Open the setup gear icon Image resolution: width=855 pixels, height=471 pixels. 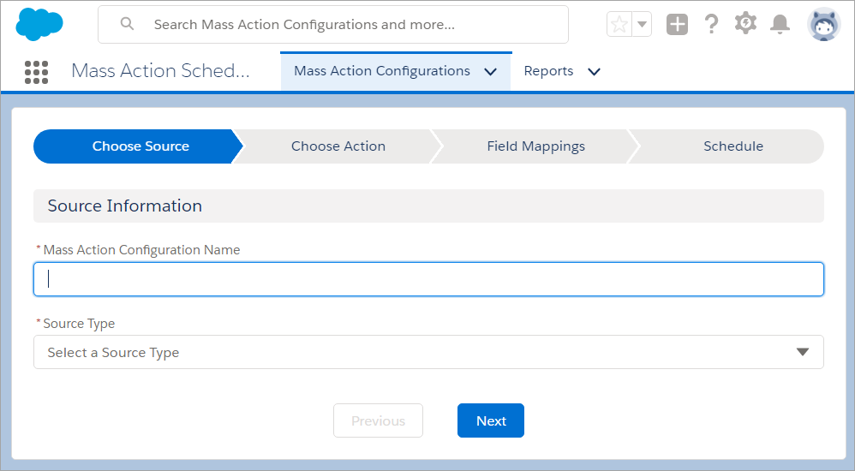pyautogui.click(x=745, y=24)
